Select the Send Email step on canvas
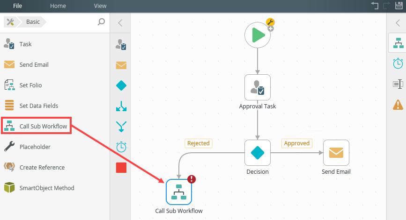 pos(336,153)
